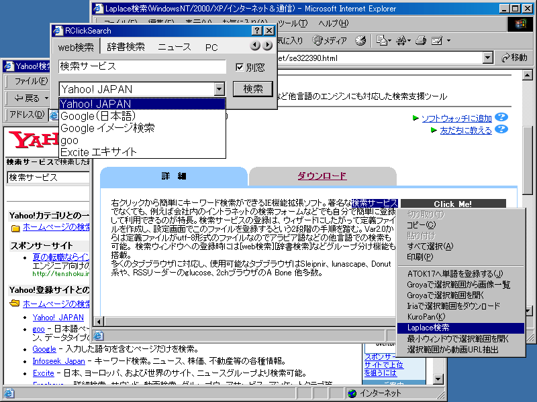Click the RClickSearch keyword input field
This screenshot has width=537, height=402.
point(142,66)
